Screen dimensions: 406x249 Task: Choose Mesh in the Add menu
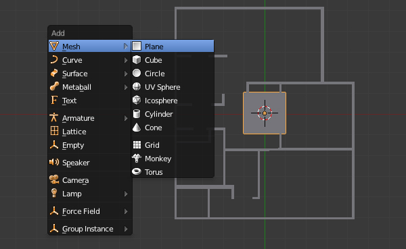click(x=90, y=47)
